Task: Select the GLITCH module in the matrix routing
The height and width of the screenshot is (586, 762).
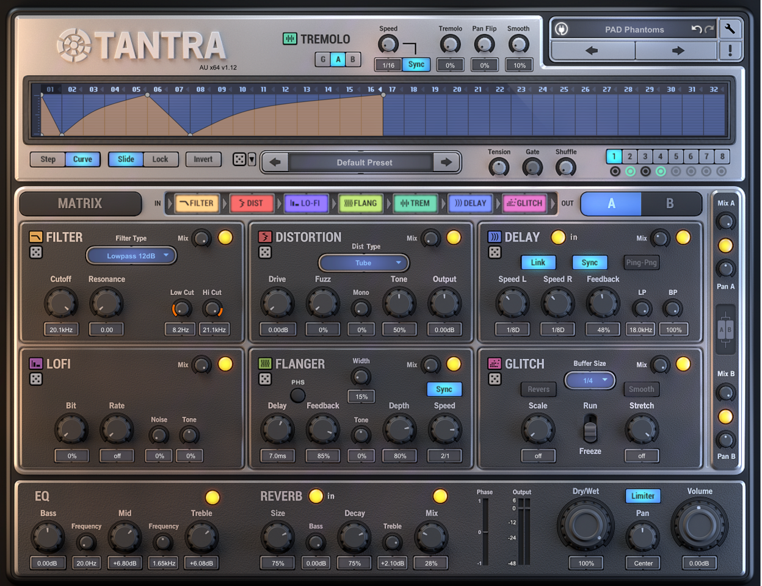Action: [524, 203]
